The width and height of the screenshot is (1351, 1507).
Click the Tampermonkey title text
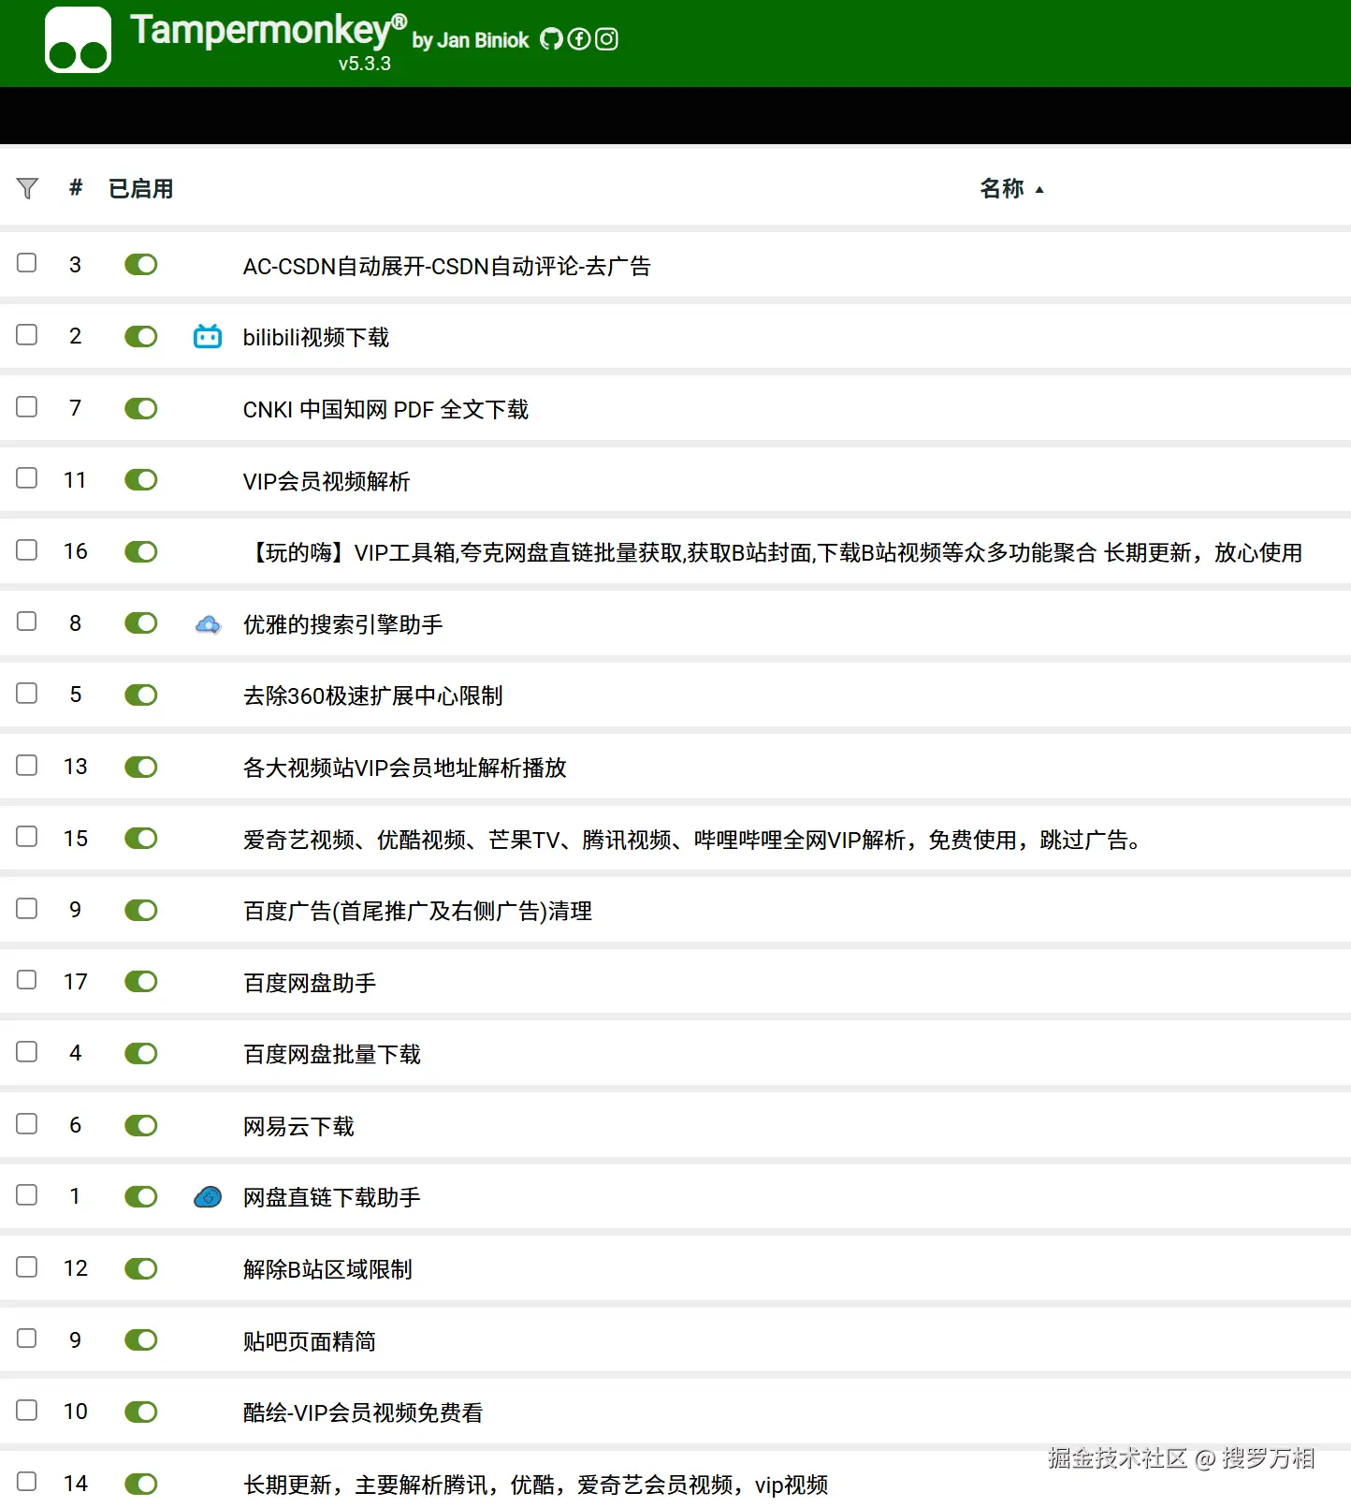[269, 30]
